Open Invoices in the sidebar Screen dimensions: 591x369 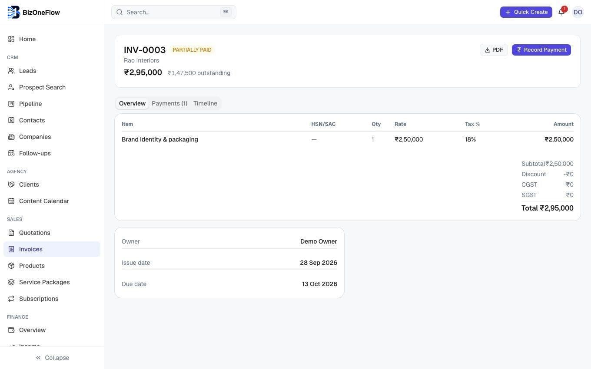pyautogui.click(x=52, y=249)
